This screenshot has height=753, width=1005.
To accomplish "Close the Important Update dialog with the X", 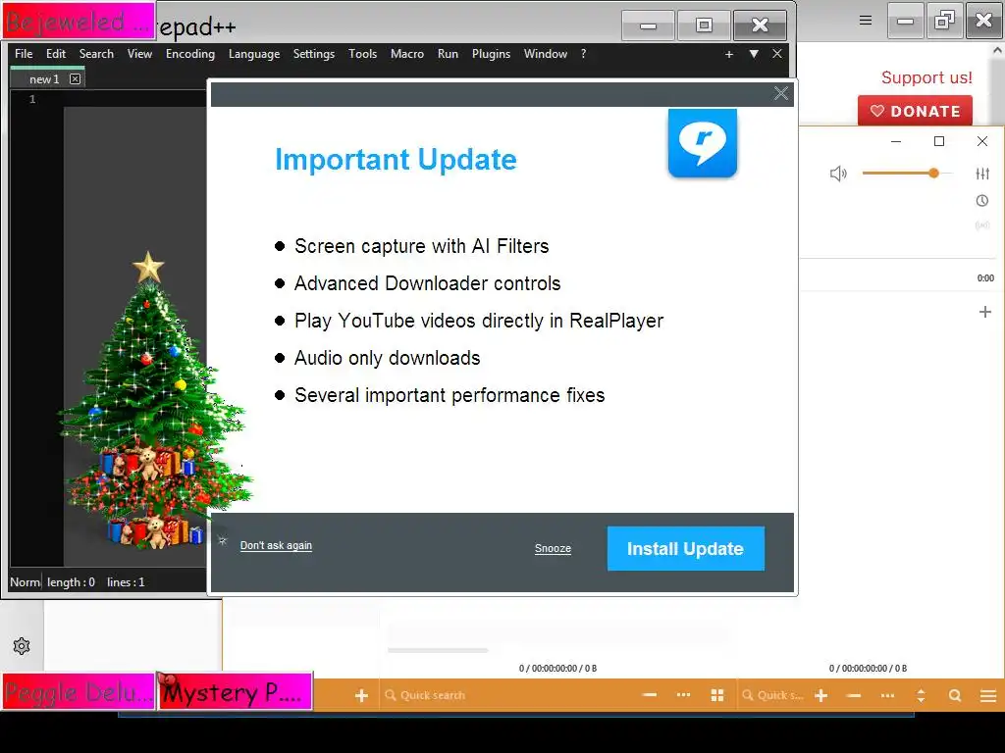I will pyautogui.click(x=780, y=93).
